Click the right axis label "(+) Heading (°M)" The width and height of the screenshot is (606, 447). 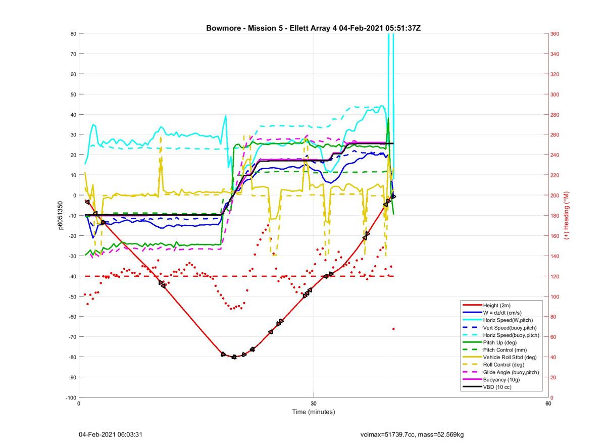pos(567,215)
